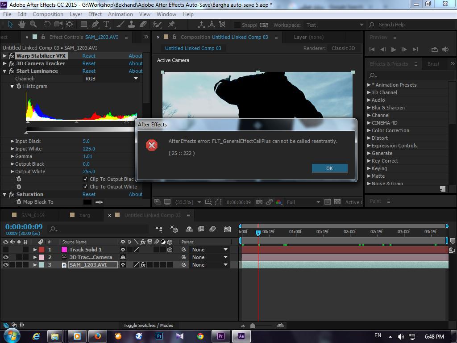
Task: Expand the Warp Stabilizer VFX effect
Action: point(4,56)
